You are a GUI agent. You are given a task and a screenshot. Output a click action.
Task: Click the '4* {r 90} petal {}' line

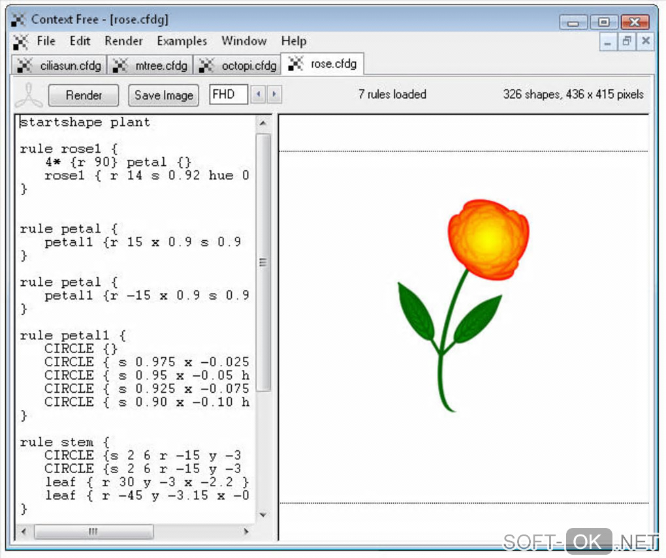click(118, 163)
